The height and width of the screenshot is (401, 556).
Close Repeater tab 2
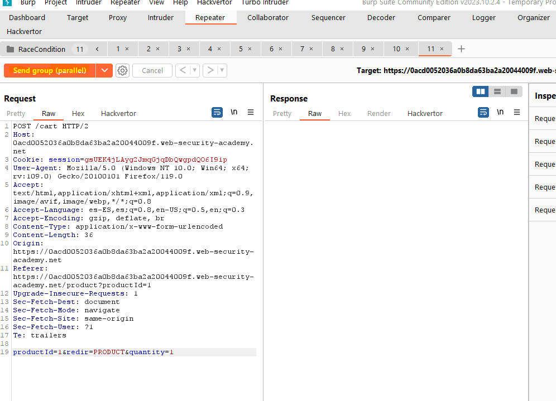(x=158, y=49)
